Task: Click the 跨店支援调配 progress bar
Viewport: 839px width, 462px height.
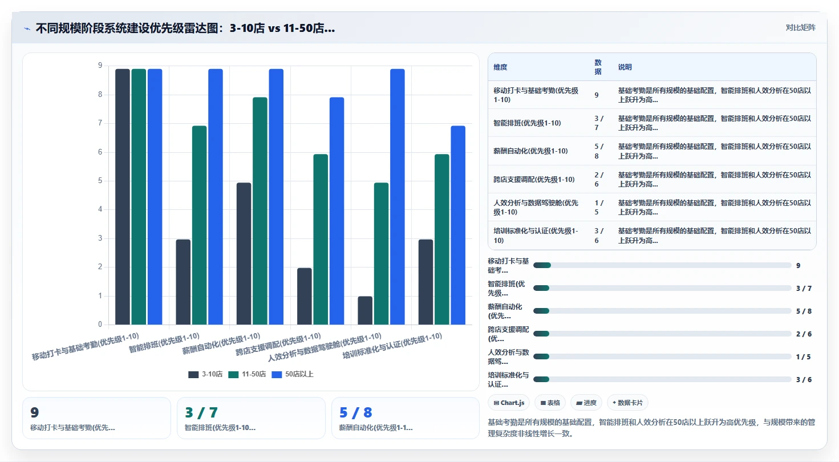Action: [x=662, y=334]
